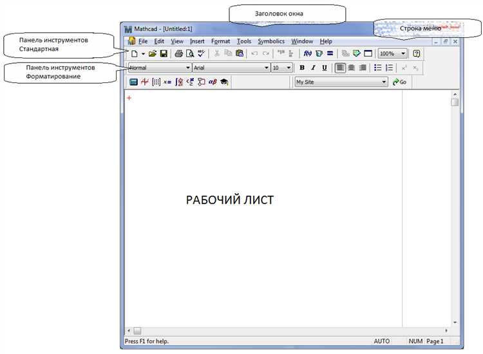Click the Undo arrow icon
The height and width of the screenshot is (354, 483).
point(254,53)
